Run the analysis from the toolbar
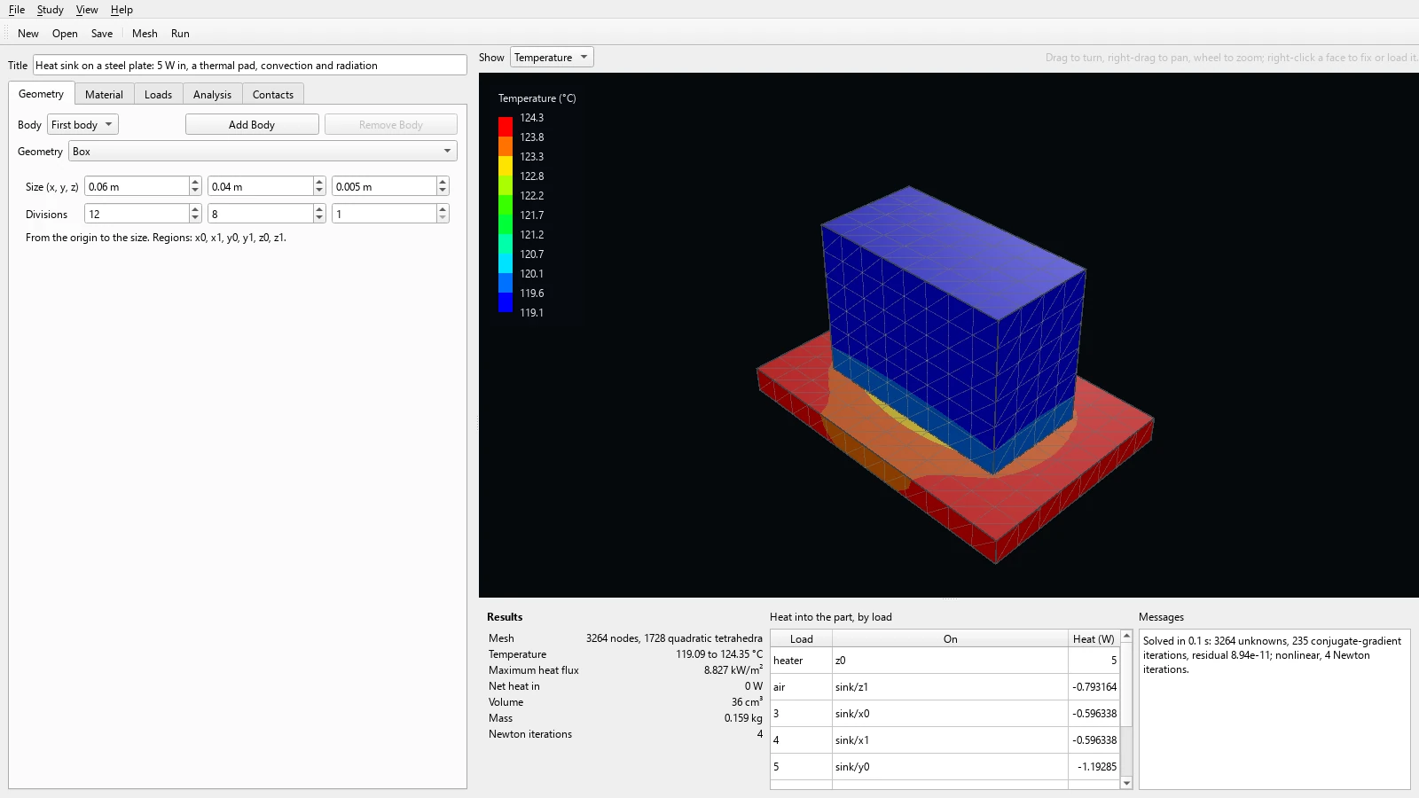The height and width of the screenshot is (798, 1419). (x=180, y=34)
